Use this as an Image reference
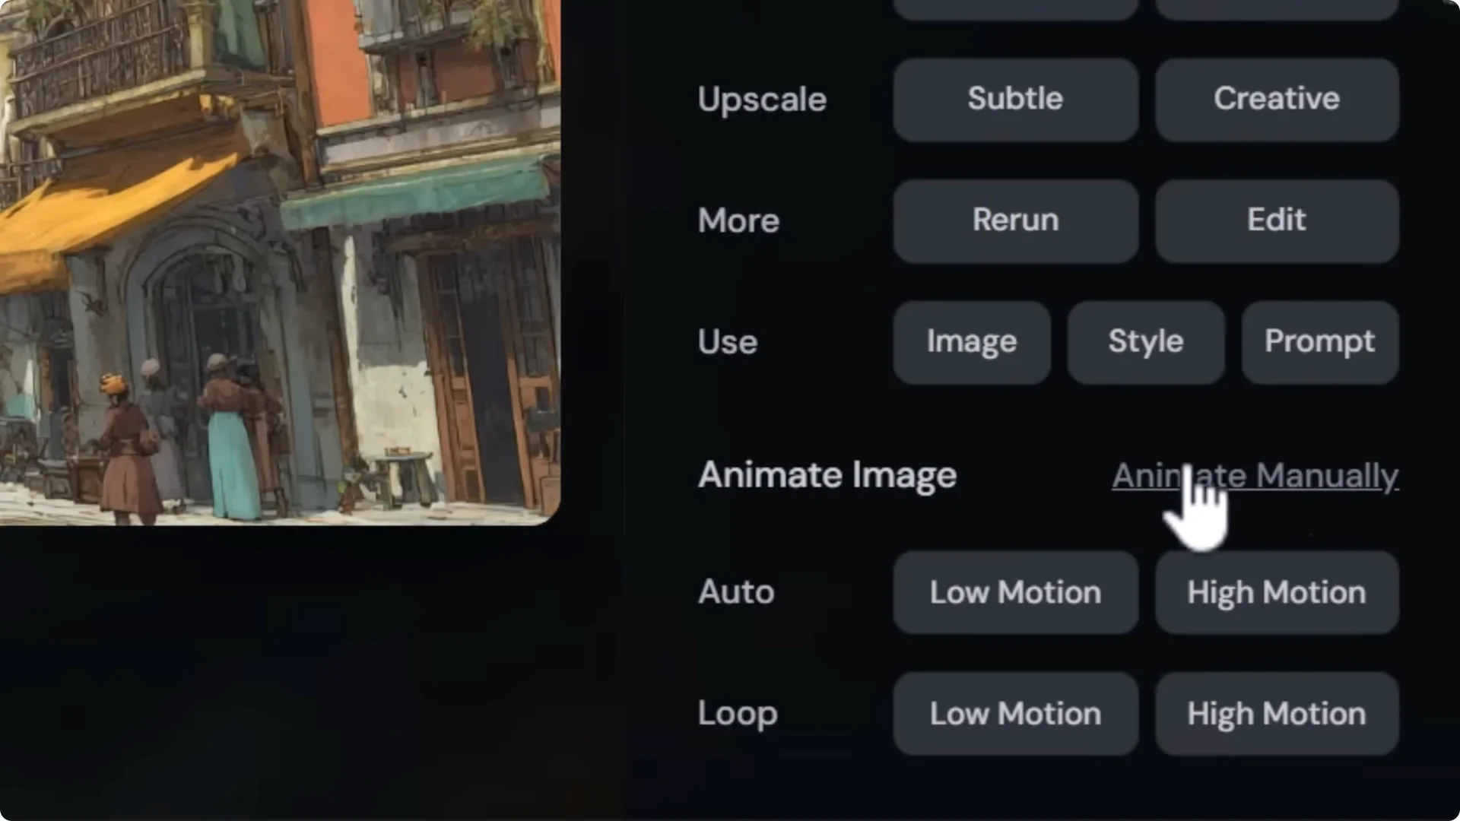1460x821 pixels. point(971,341)
